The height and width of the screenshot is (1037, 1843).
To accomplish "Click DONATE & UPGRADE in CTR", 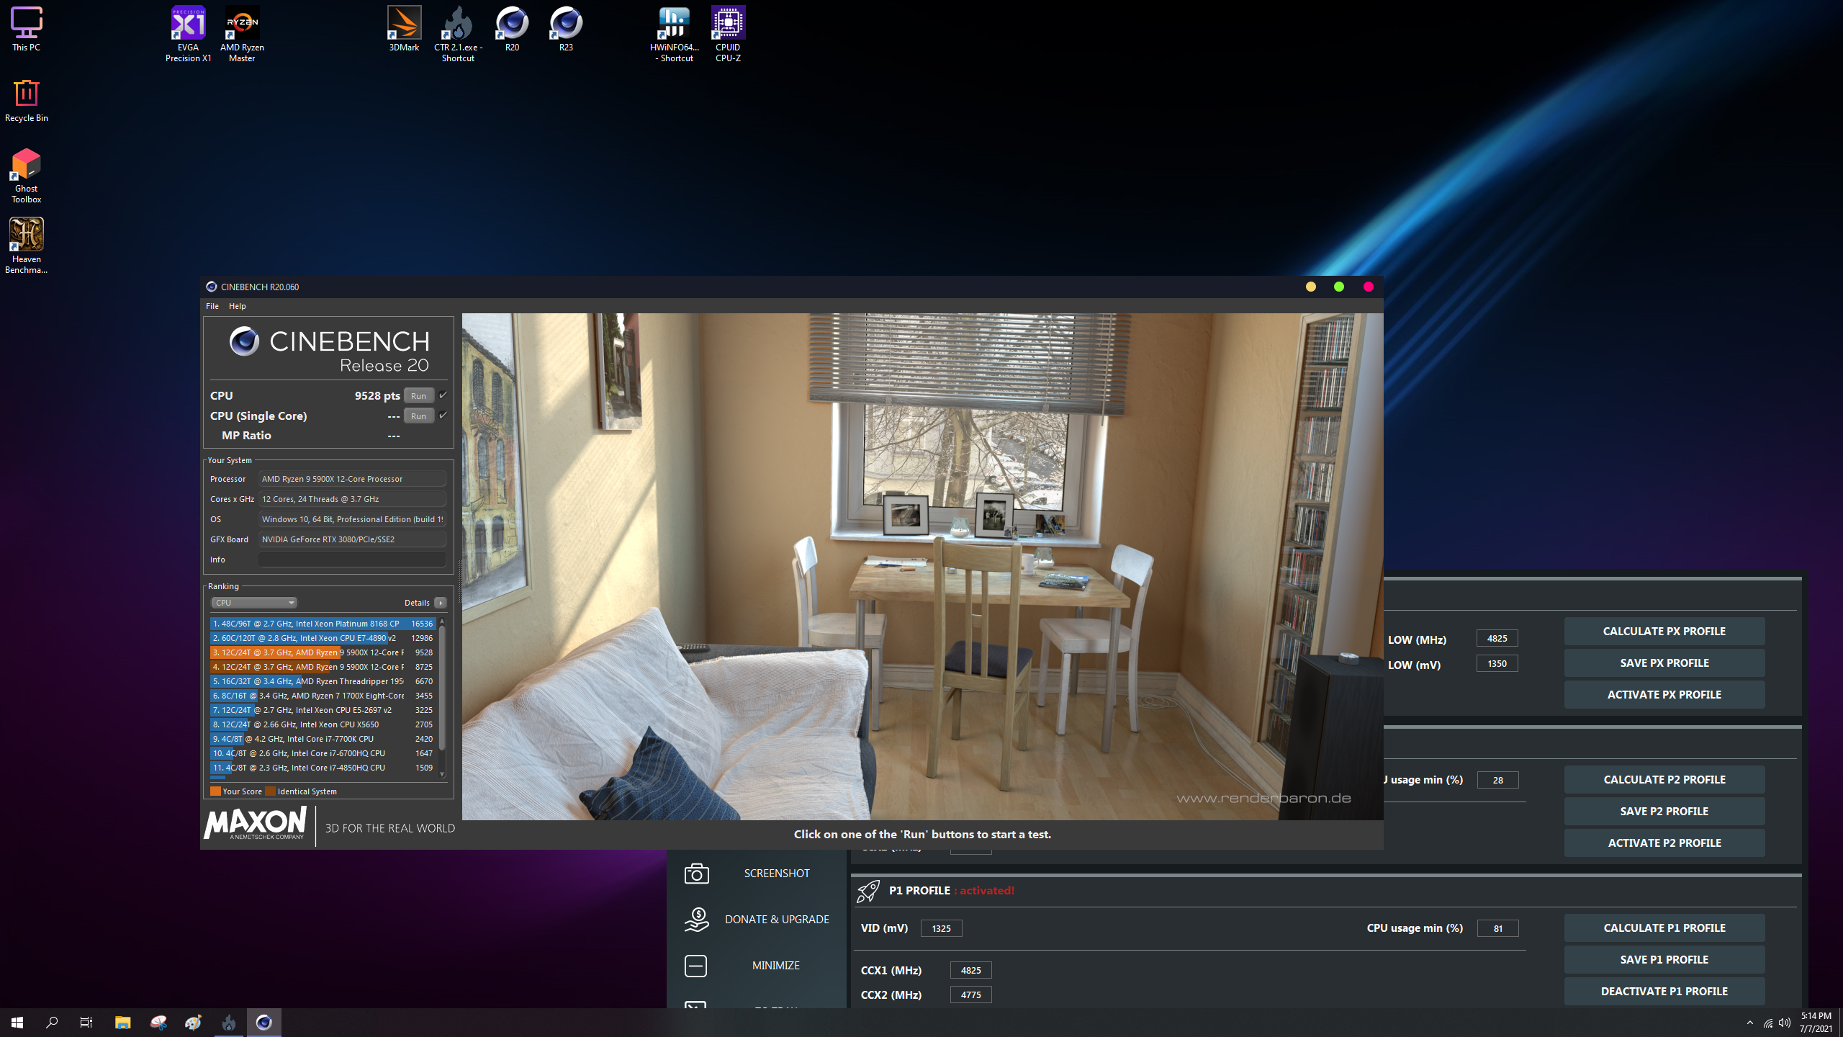I will (x=777, y=920).
